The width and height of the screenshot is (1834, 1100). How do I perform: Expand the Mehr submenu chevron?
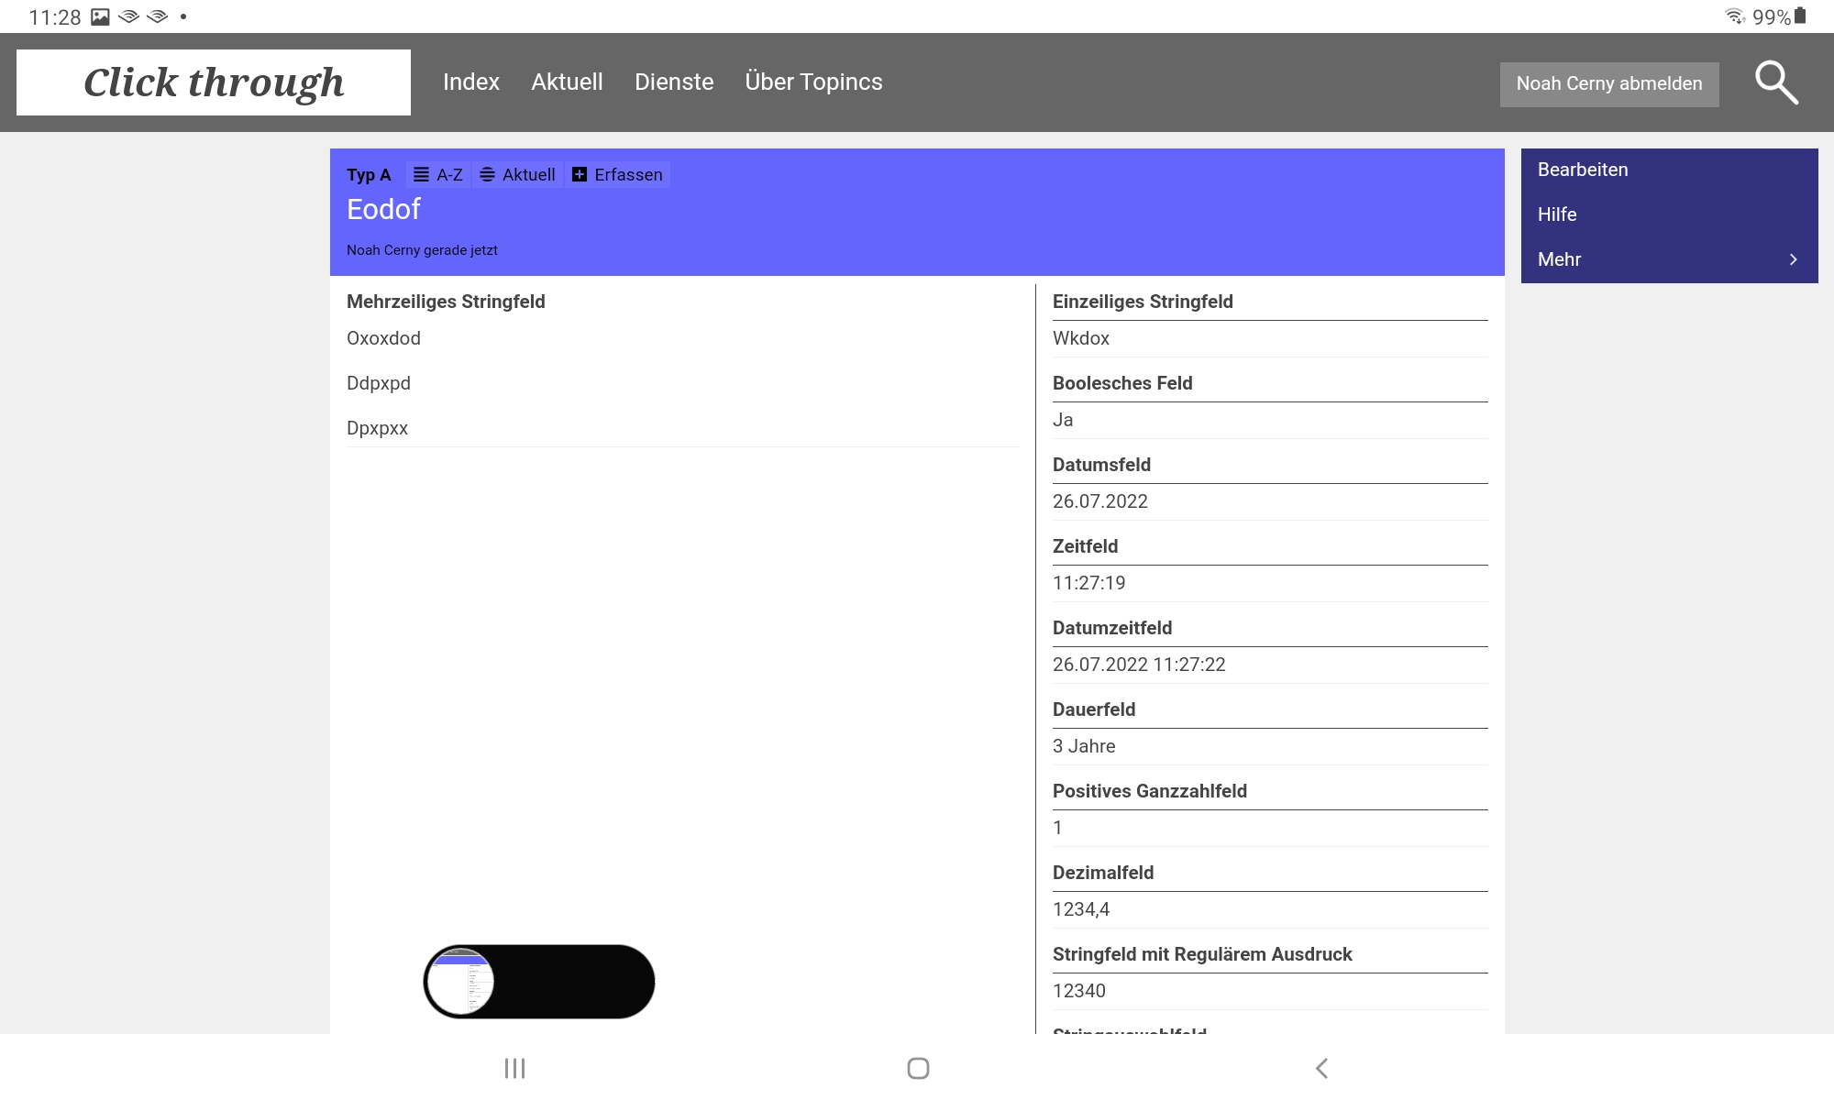[x=1793, y=259]
